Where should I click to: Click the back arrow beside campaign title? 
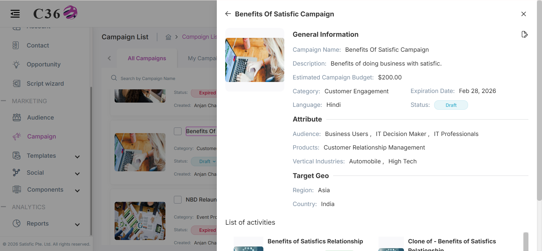[x=228, y=14]
